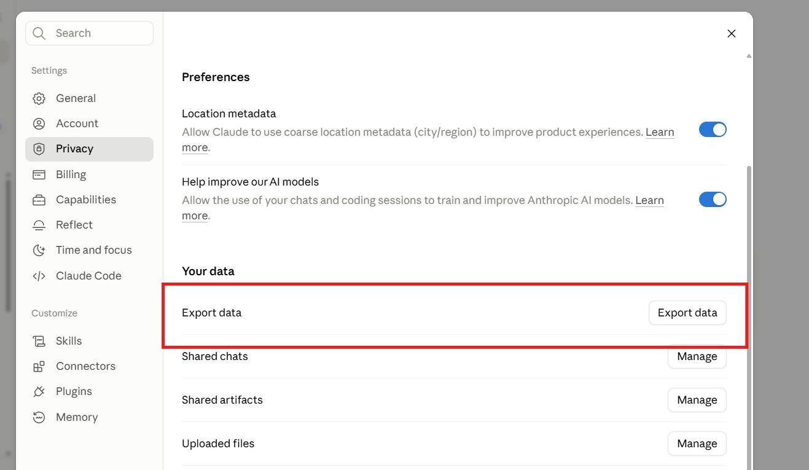Manage Shared chats
The height and width of the screenshot is (470, 809).
click(697, 356)
